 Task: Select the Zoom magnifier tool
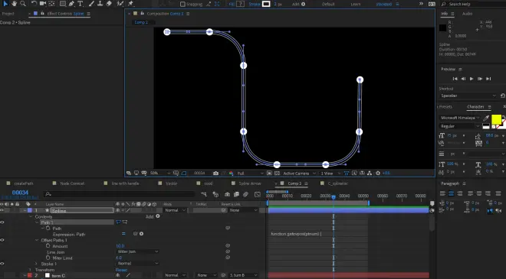(x=23, y=4)
